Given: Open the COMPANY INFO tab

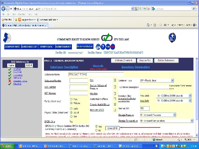Looking at the screenshot, I should tap(12, 47).
